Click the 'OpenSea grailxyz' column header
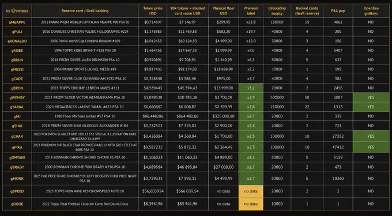392x216 pixels. coord(371,11)
